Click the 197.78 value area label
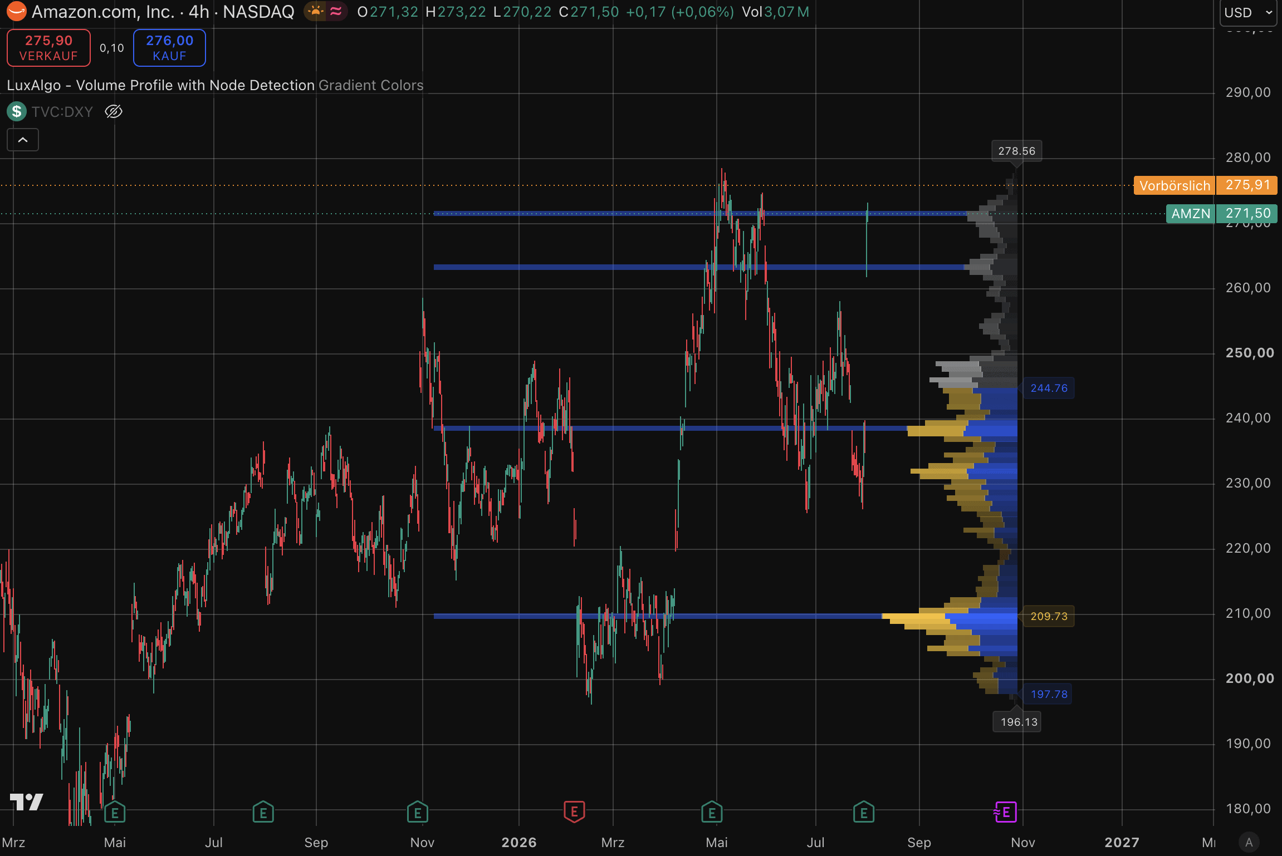 [x=1049, y=694]
